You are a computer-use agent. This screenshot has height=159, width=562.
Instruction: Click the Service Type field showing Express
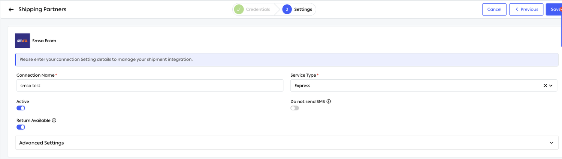tap(424, 85)
